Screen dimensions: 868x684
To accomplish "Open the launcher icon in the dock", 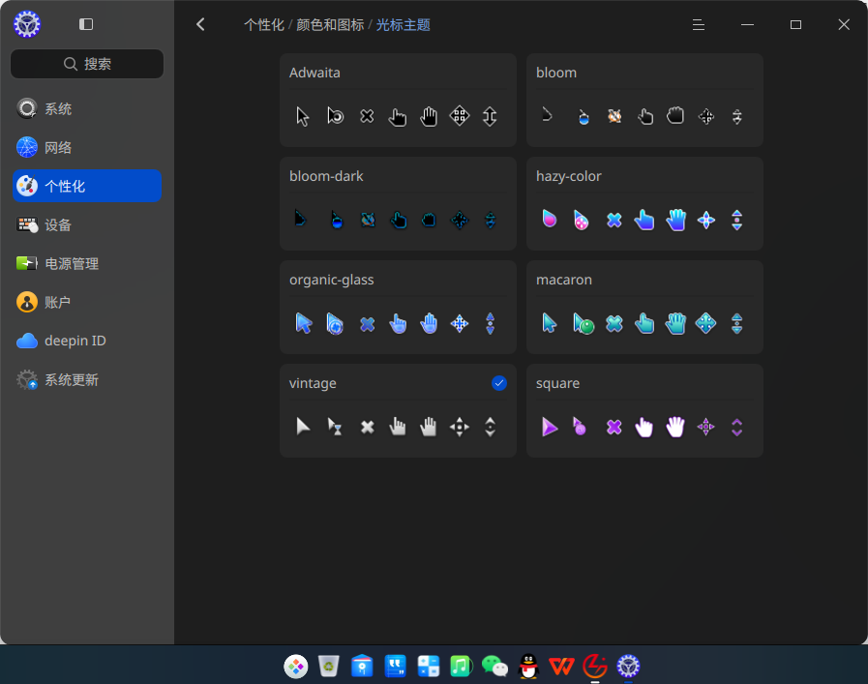I will [x=295, y=667].
